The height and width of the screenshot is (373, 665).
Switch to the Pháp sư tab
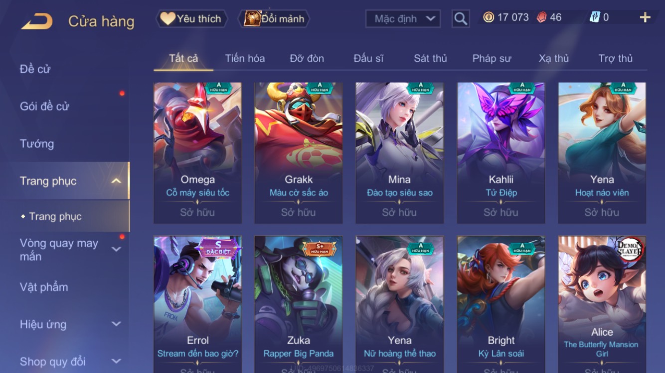tap(492, 58)
